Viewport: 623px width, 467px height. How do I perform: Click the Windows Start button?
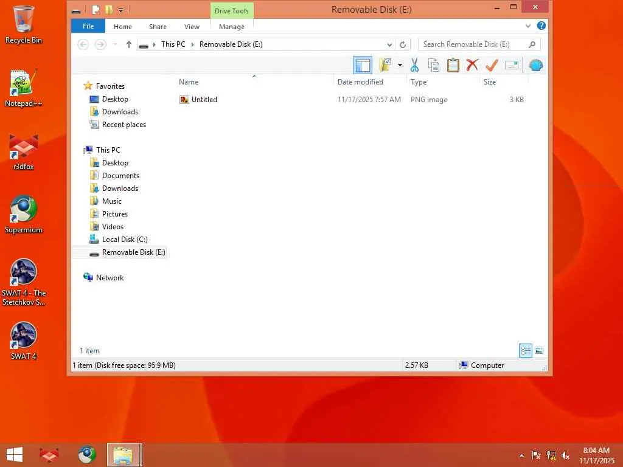15,455
